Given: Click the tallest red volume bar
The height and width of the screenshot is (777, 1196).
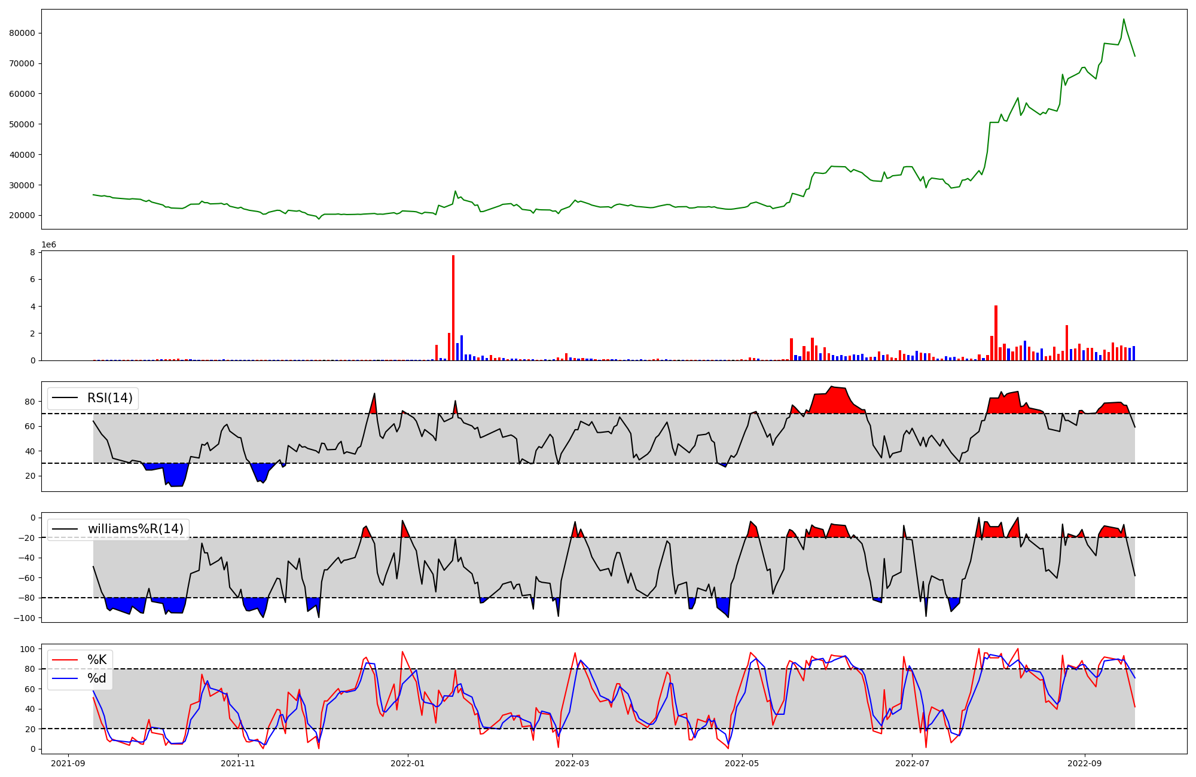Looking at the screenshot, I should pos(453,308).
